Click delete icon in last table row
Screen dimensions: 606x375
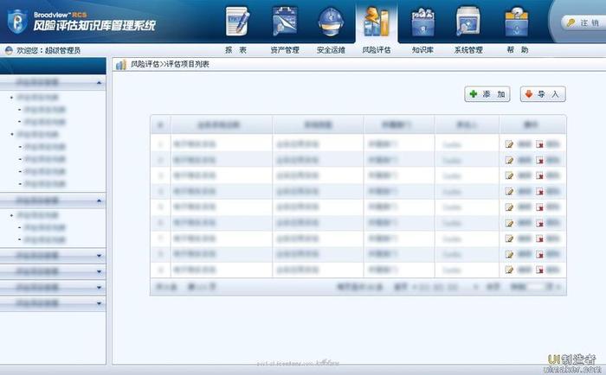point(539,270)
